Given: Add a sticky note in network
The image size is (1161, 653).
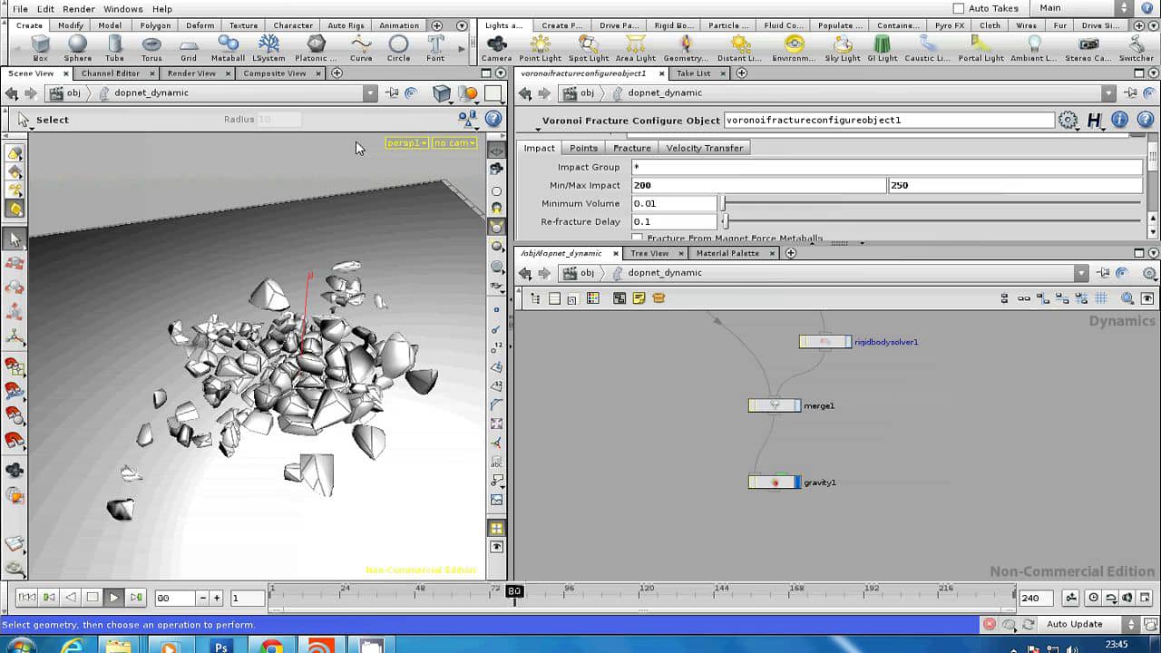Looking at the screenshot, I should [639, 298].
